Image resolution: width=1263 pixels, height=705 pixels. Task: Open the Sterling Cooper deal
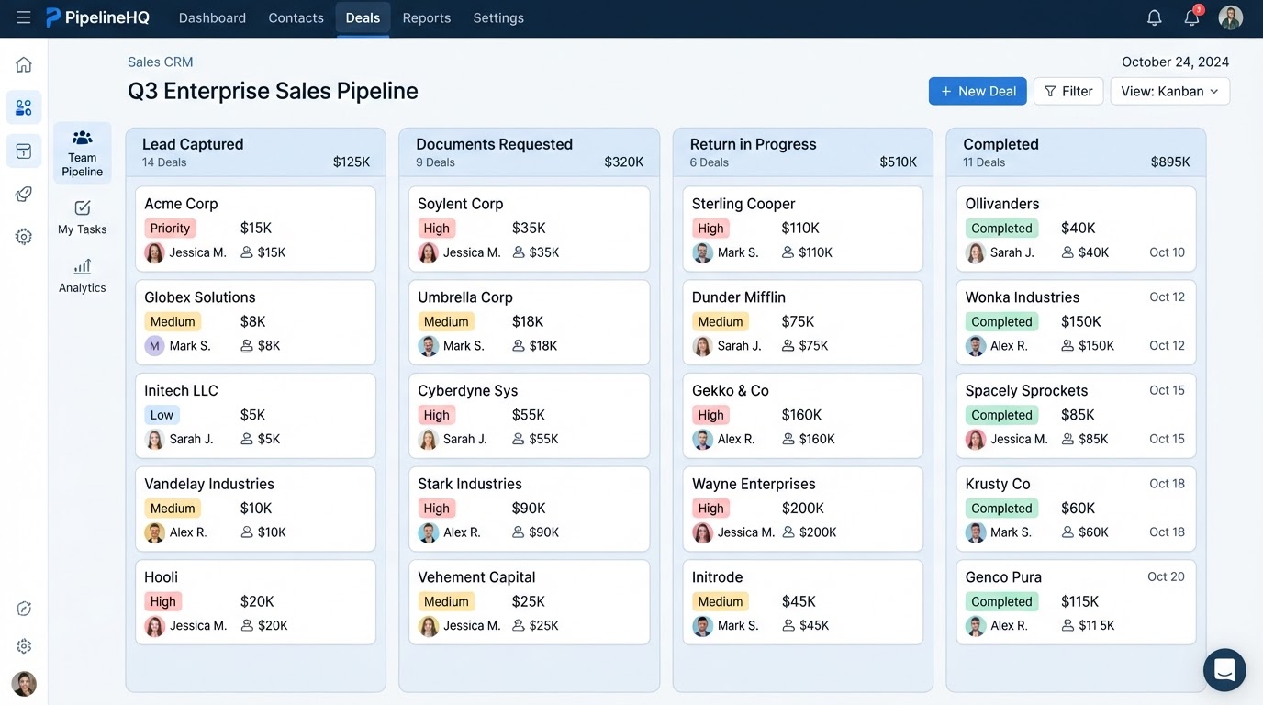coord(803,229)
